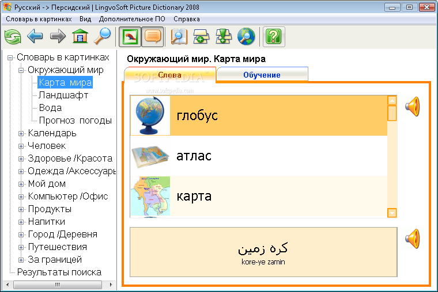
Task: Open the globe with magnifier web icon
Action: (246, 37)
